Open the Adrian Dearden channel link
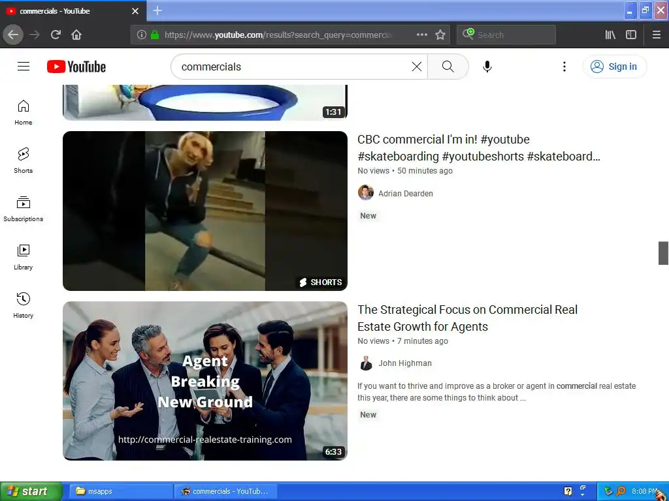669x501 pixels. 406,193
